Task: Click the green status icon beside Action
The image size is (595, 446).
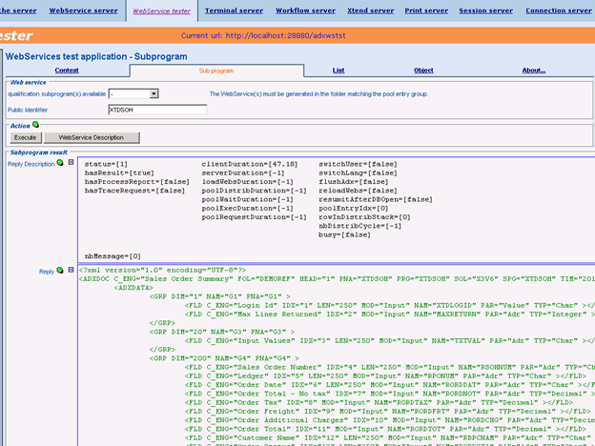Action: (x=36, y=125)
